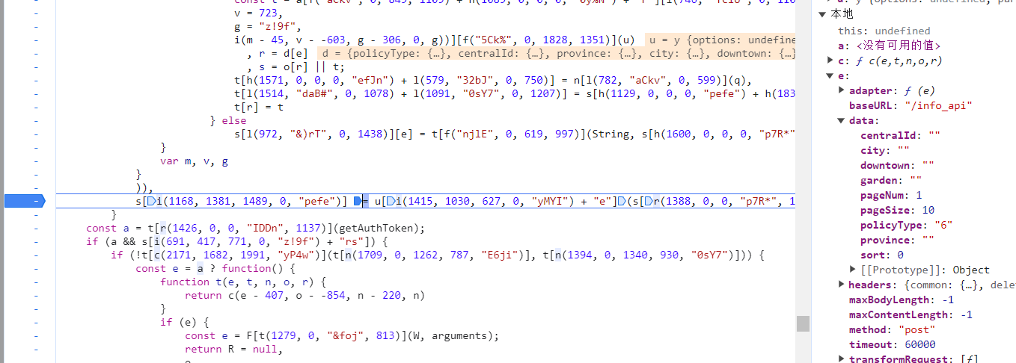Expand the [[Prototype]]: Object entry
The width and height of the screenshot is (1016, 363).
pyautogui.click(x=853, y=270)
